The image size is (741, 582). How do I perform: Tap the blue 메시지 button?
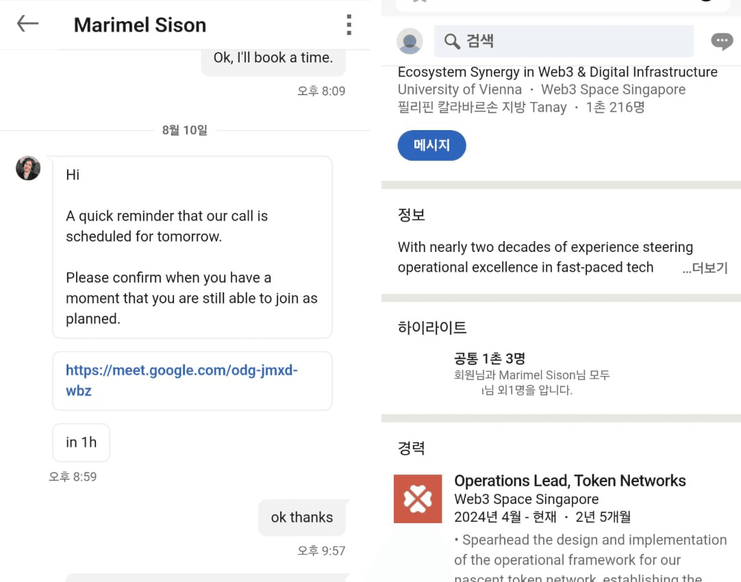(431, 145)
